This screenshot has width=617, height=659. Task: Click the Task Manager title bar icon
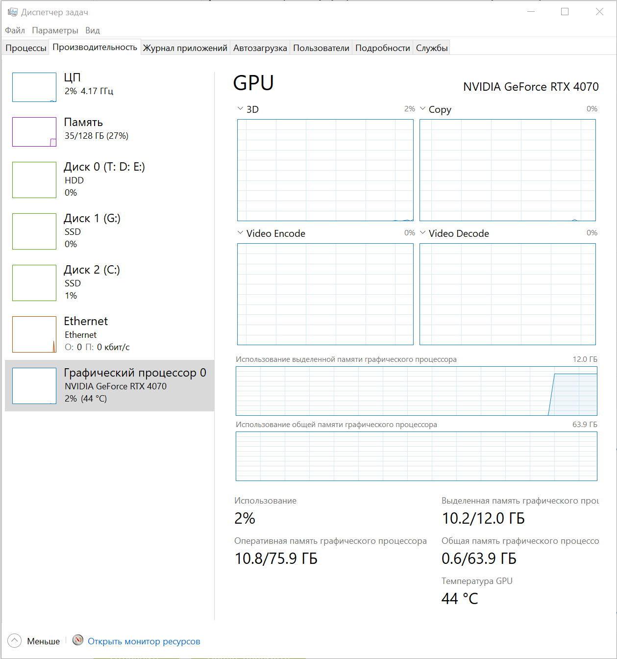click(13, 12)
